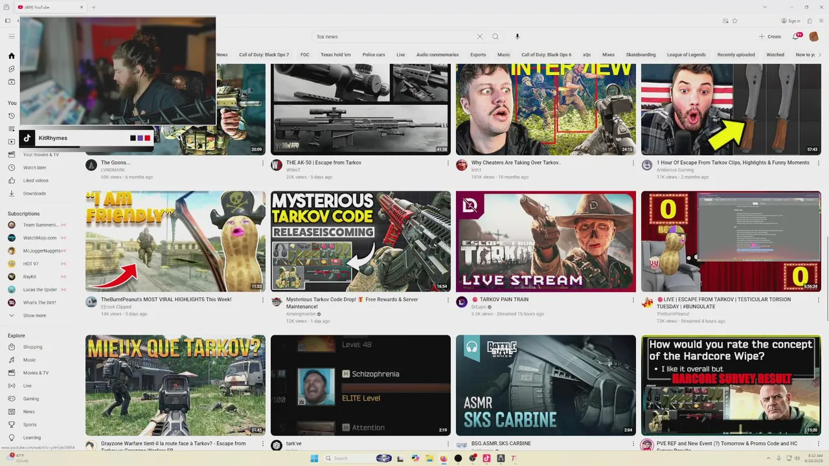Open Willerz channel link
The width and height of the screenshot is (829, 466).
pos(293,170)
